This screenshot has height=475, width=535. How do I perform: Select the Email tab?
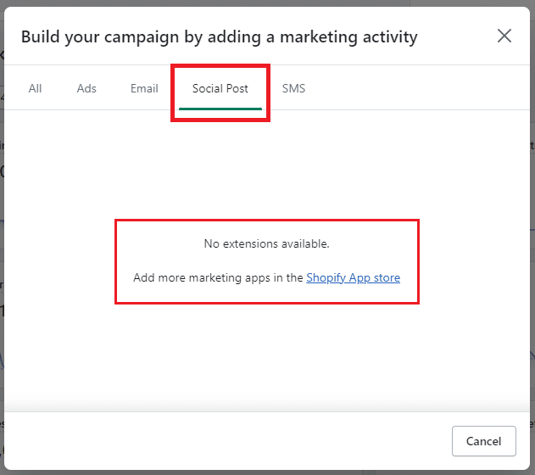144,88
